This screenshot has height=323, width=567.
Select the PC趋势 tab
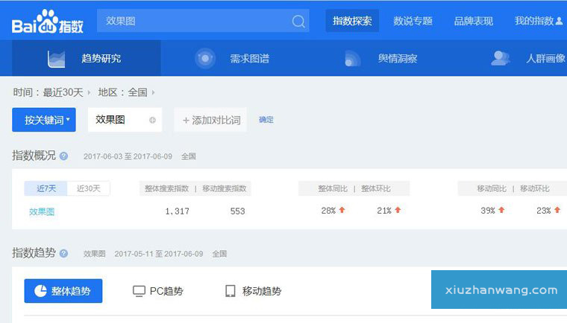pos(157,291)
